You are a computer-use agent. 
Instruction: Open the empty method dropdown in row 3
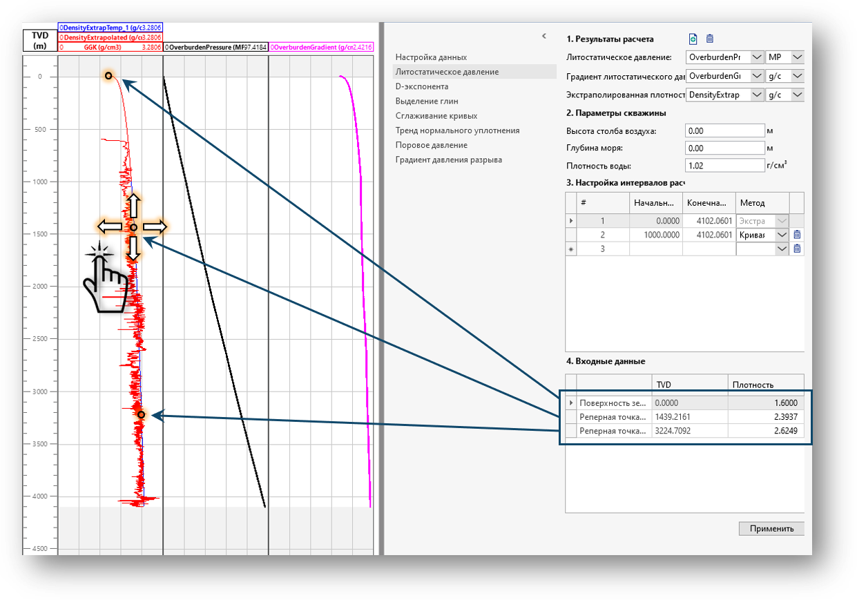(x=782, y=249)
